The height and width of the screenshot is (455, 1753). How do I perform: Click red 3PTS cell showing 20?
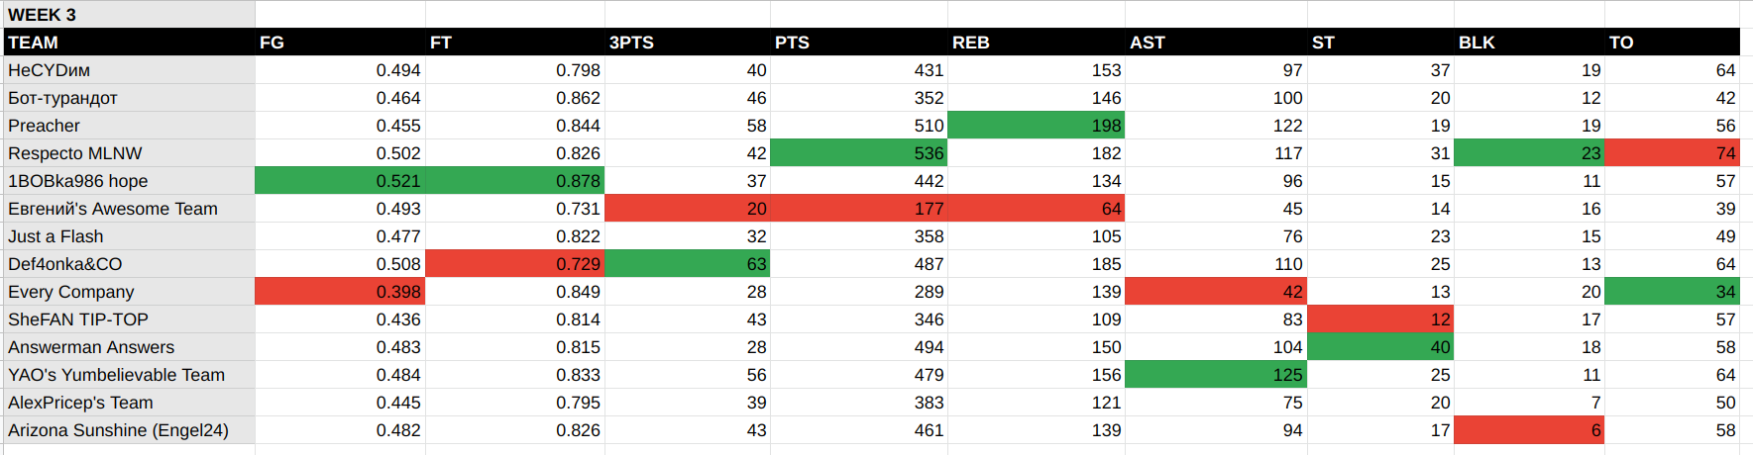(687, 208)
